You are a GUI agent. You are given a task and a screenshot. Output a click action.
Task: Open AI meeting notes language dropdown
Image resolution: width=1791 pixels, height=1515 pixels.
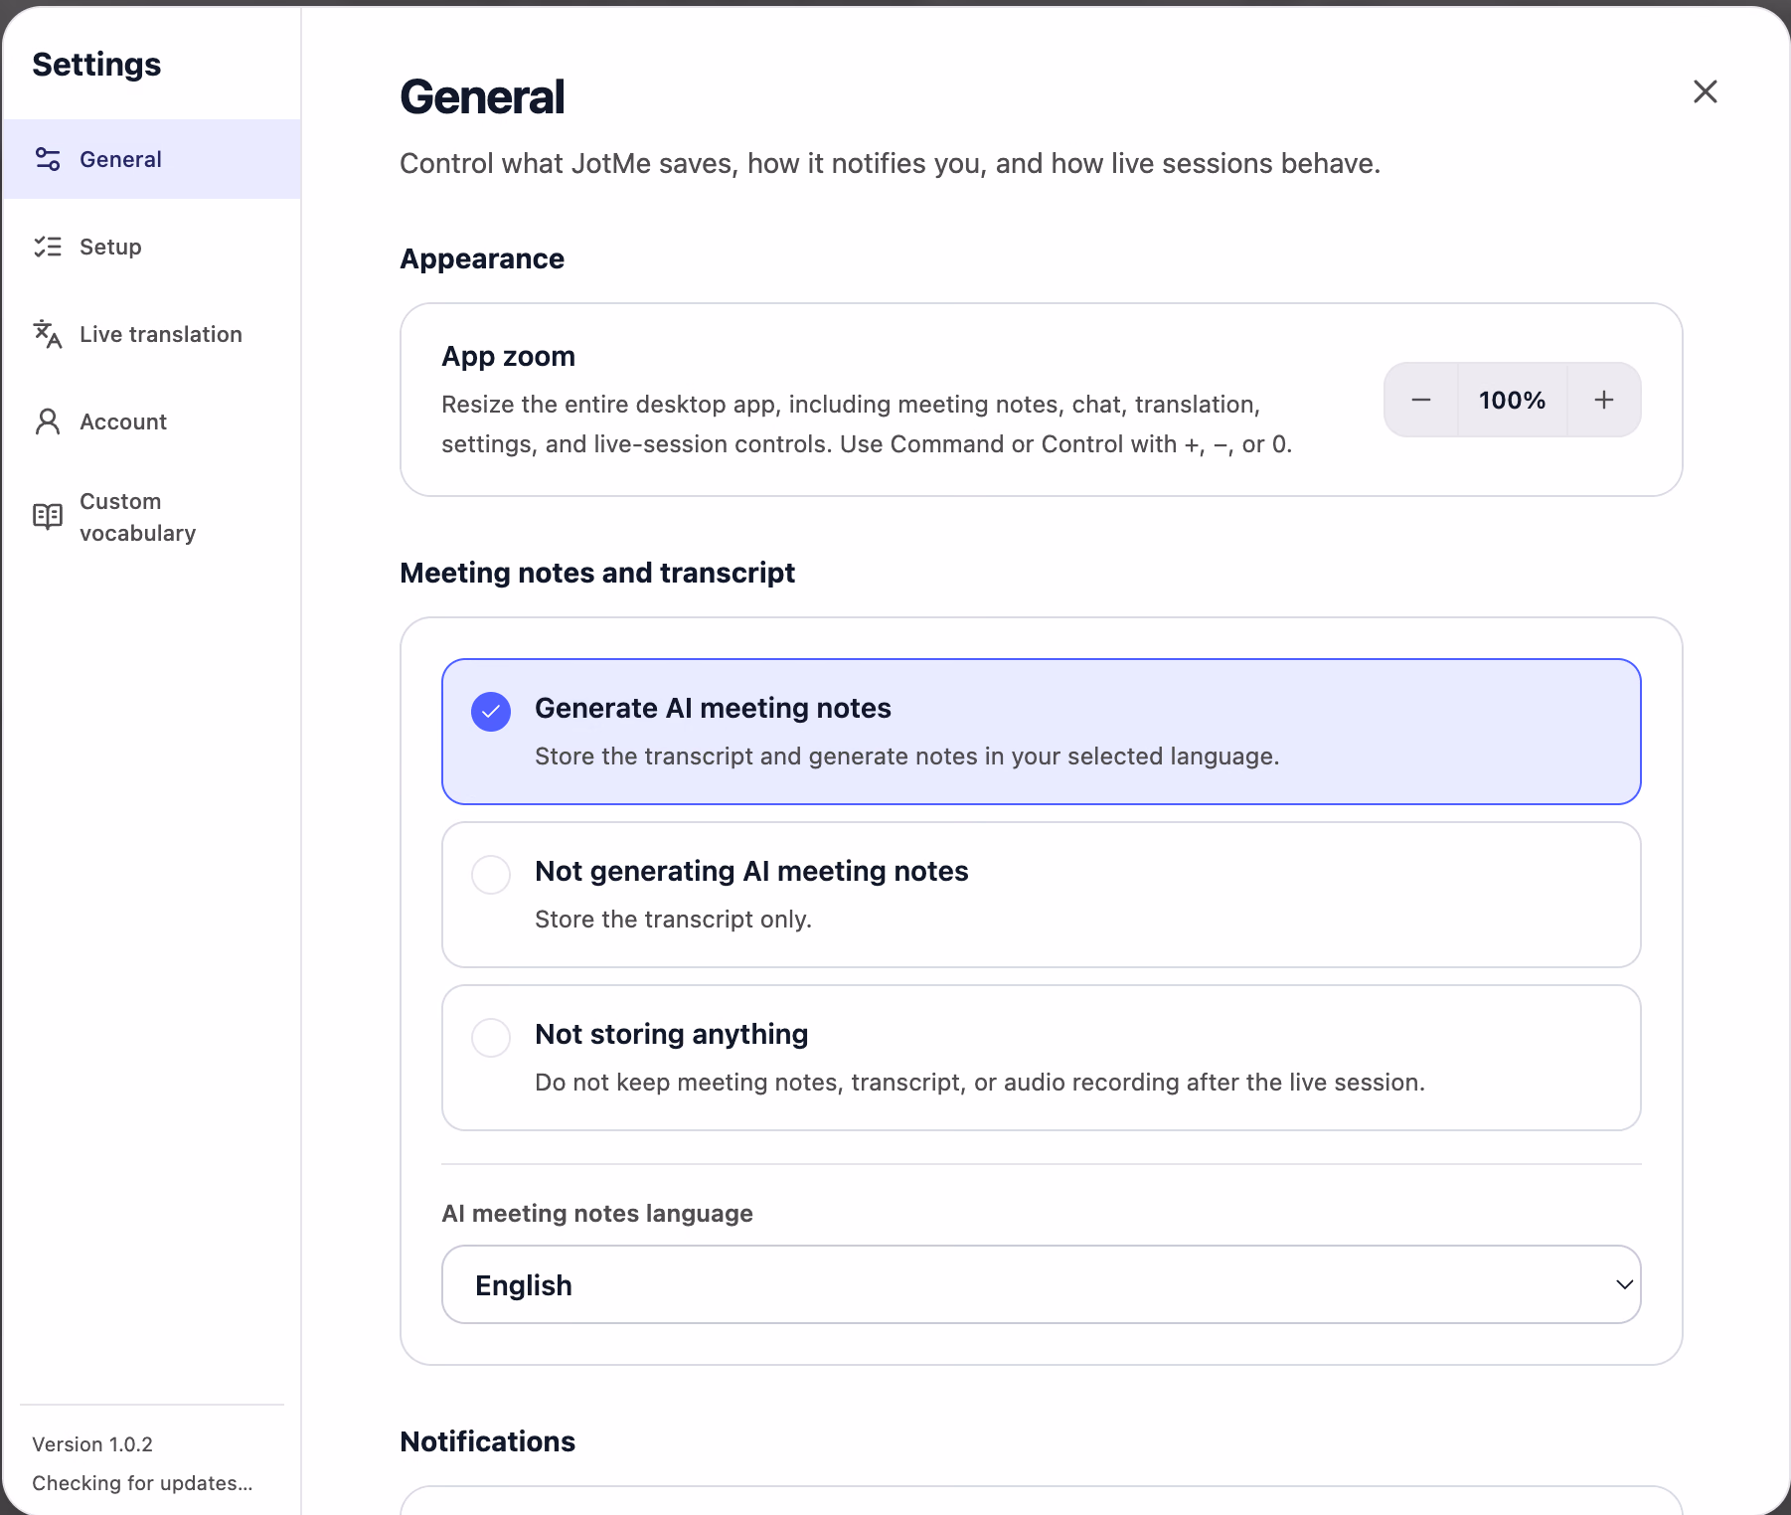click(x=1042, y=1284)
